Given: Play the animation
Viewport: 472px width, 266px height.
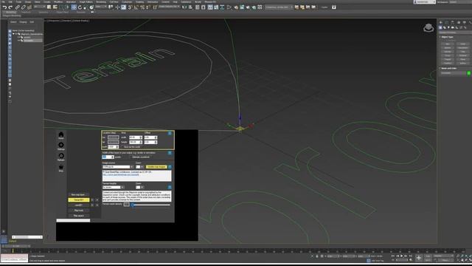Looking at the screenshot, I should tap(401, 256).
